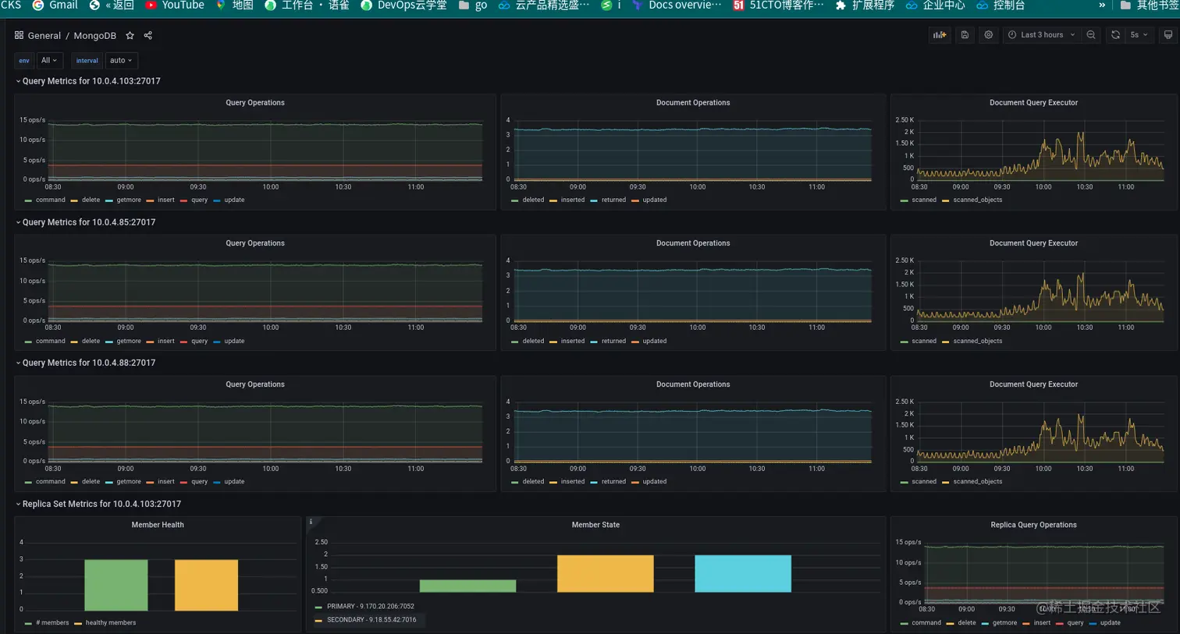The height and width of the screenshot is (634, 1180).
Task: Click the interval variable label
Action: click(x=87, y=60)
